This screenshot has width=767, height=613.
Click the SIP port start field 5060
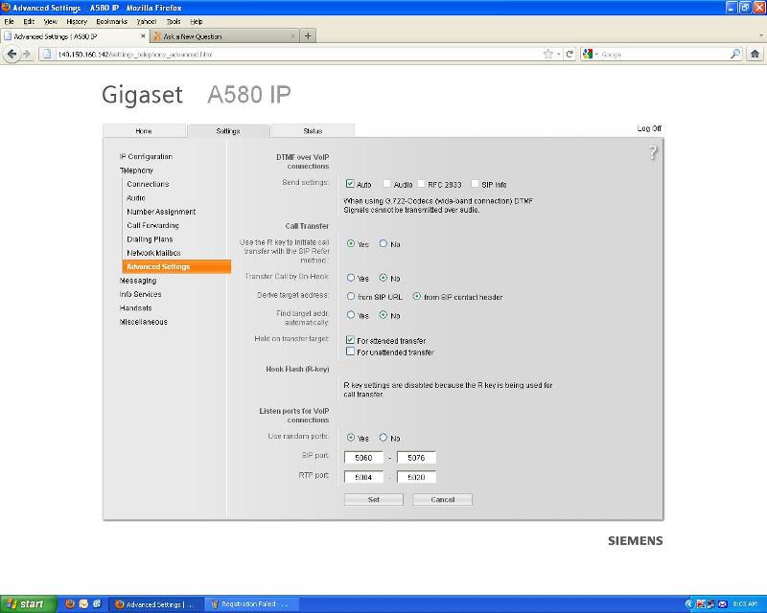[363, 458]
